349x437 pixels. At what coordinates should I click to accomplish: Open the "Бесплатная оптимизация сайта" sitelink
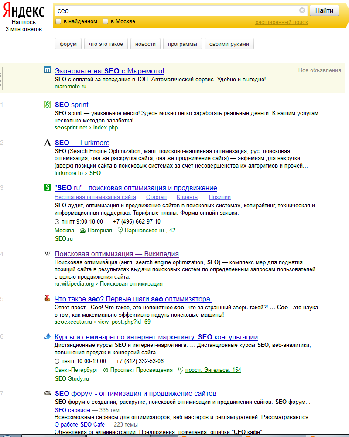click(x=95, y=197)
